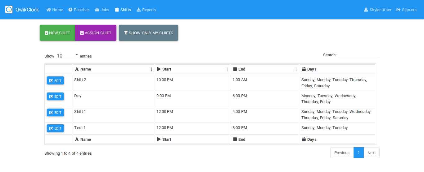Click "Showing 1 to 4 of 4 entries" text
The width and height of the screenshot is (424, 172).
pos(68,153)
